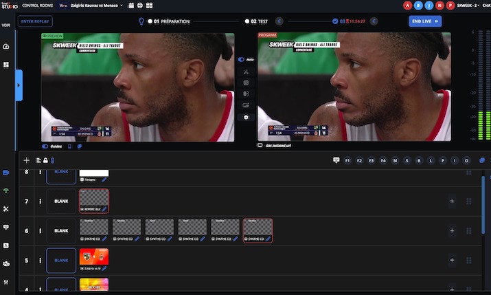Expand the blue left side panel arrow
491x295 pixels.
(19, 85)
